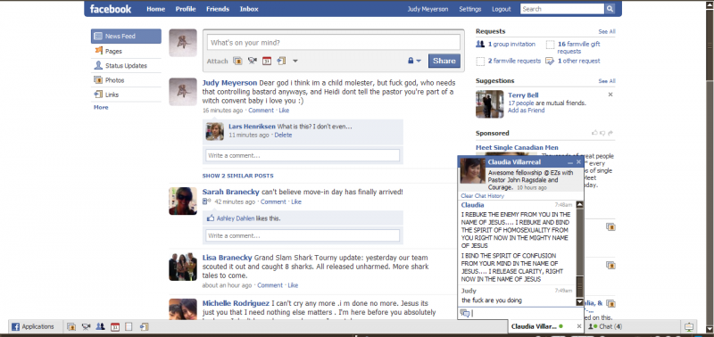Open more attachment options arrow
Viewport: 714px width, 337px height.
[x=295, y=61]
